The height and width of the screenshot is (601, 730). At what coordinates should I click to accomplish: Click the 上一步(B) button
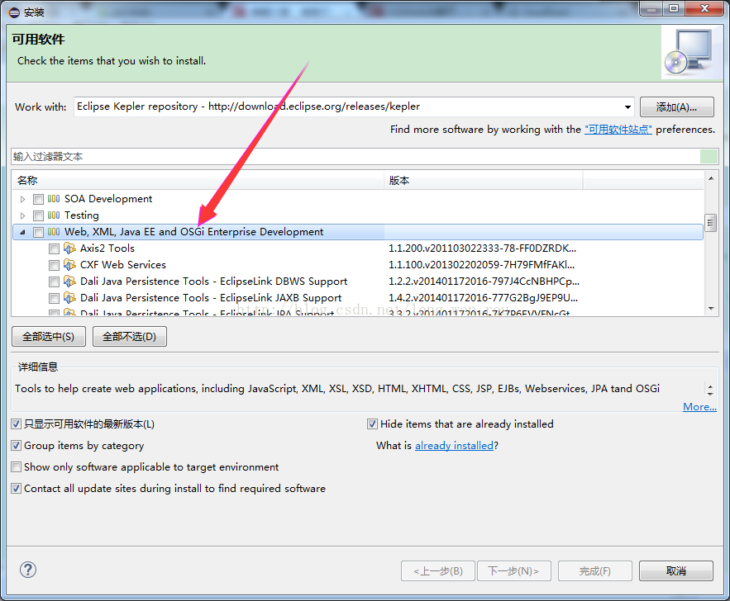tap(438, 570)
